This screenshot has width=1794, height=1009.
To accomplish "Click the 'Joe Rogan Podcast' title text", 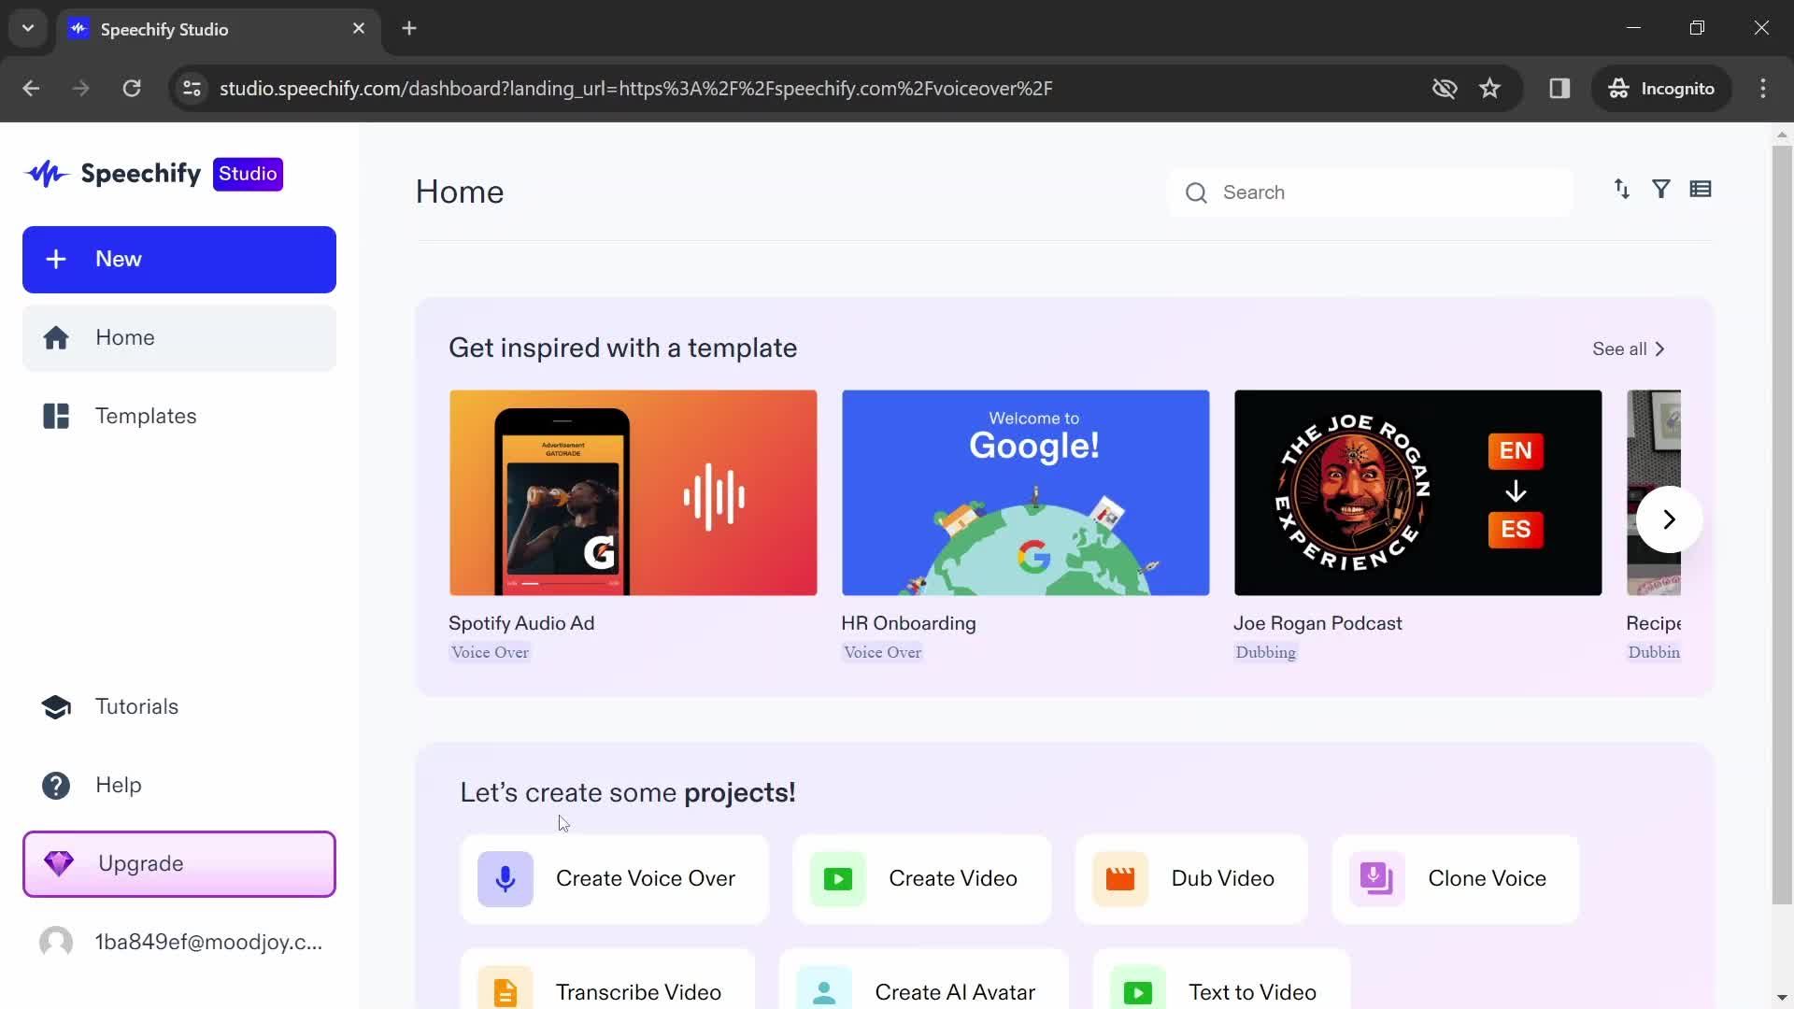I will tap(1317, 623).
